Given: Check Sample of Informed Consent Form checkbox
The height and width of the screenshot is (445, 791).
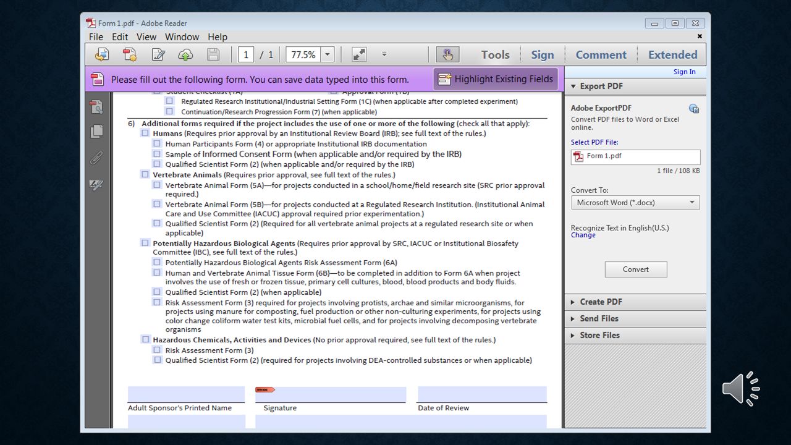Looking at the screenshot, I should coord(158,154).
